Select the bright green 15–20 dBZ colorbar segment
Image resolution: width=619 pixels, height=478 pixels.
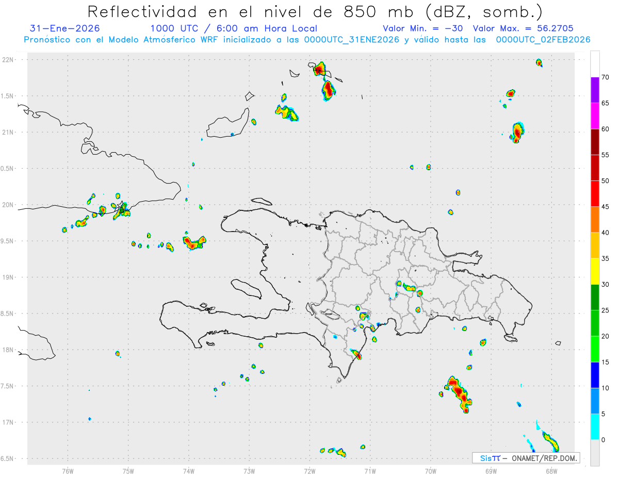click(595, 349)
